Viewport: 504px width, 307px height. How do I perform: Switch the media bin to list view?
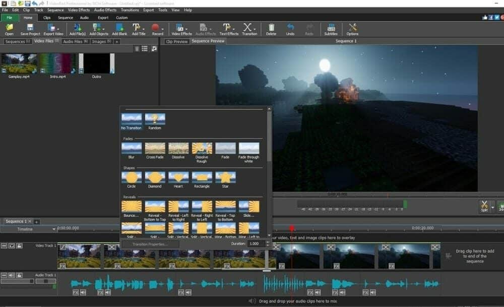[x=145, y=48]
